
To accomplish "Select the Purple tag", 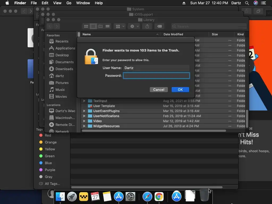I will [x=47, y=170].
